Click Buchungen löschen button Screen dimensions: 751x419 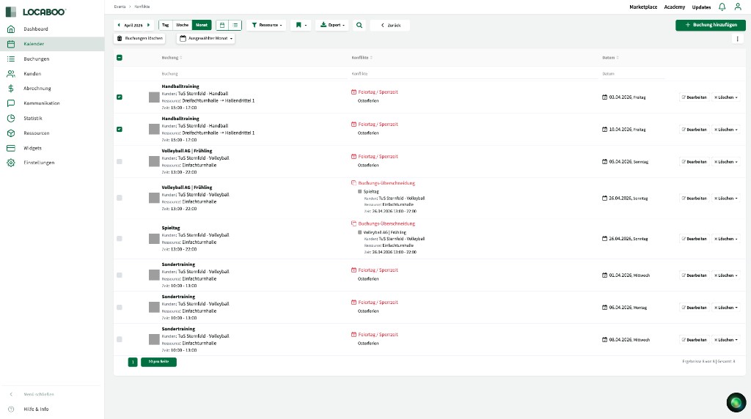[140, 38]
